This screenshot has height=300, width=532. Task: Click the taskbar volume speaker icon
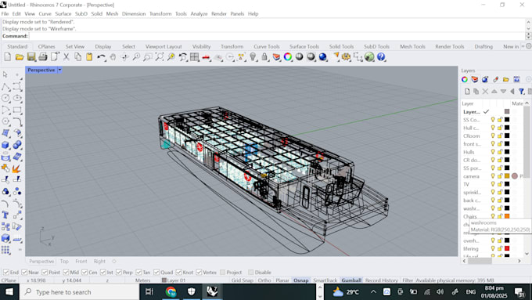pos(440,292)
